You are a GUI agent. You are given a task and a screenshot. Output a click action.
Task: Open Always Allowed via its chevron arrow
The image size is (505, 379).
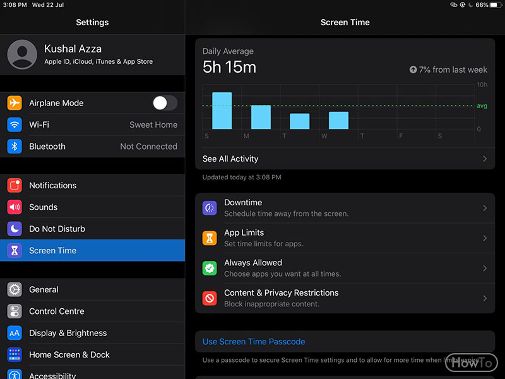pyautogui.click(x=485, y=268)
